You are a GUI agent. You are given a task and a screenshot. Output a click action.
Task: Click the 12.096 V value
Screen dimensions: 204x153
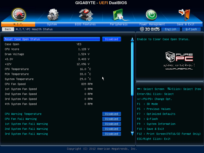83,64
